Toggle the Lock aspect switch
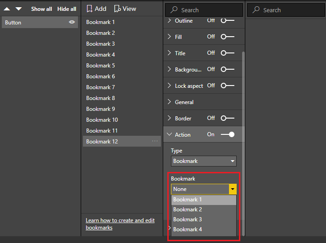 tap(228, 86)
